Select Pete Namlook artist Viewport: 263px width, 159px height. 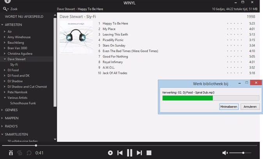click(18, 92)
